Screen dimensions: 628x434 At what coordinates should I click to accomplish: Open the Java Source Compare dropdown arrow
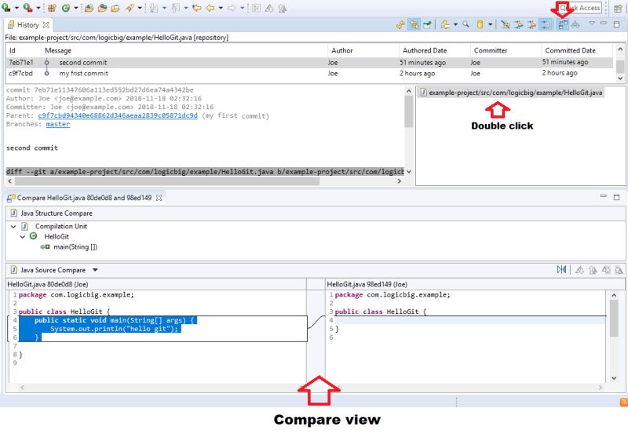coord(95,270)
